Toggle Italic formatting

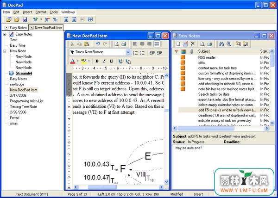pyautogui.click(x=104, y=61)
